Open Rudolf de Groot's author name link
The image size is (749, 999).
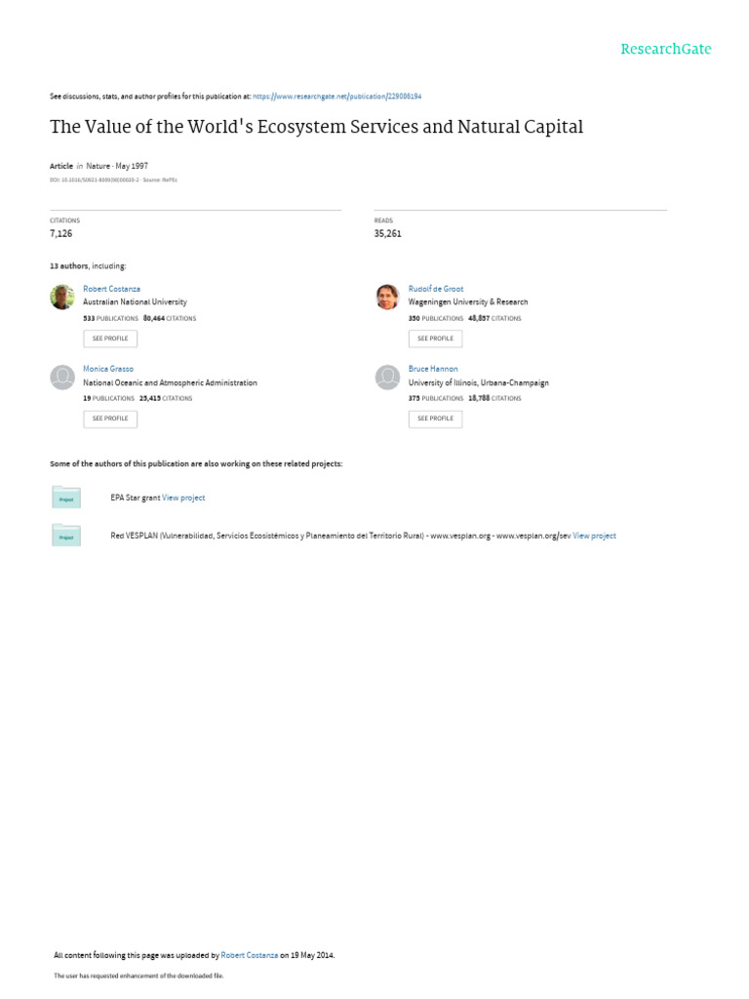pyautogui.click(x=436, y=289)
